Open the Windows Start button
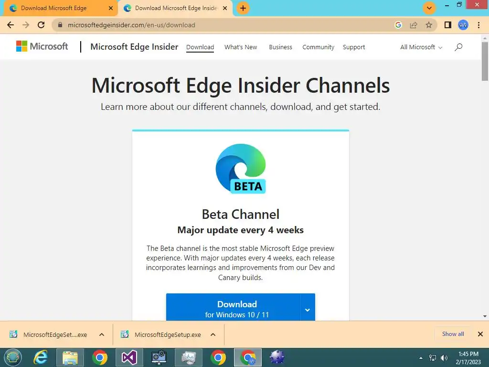Screen dimensions: 489x367 [13, 357]
